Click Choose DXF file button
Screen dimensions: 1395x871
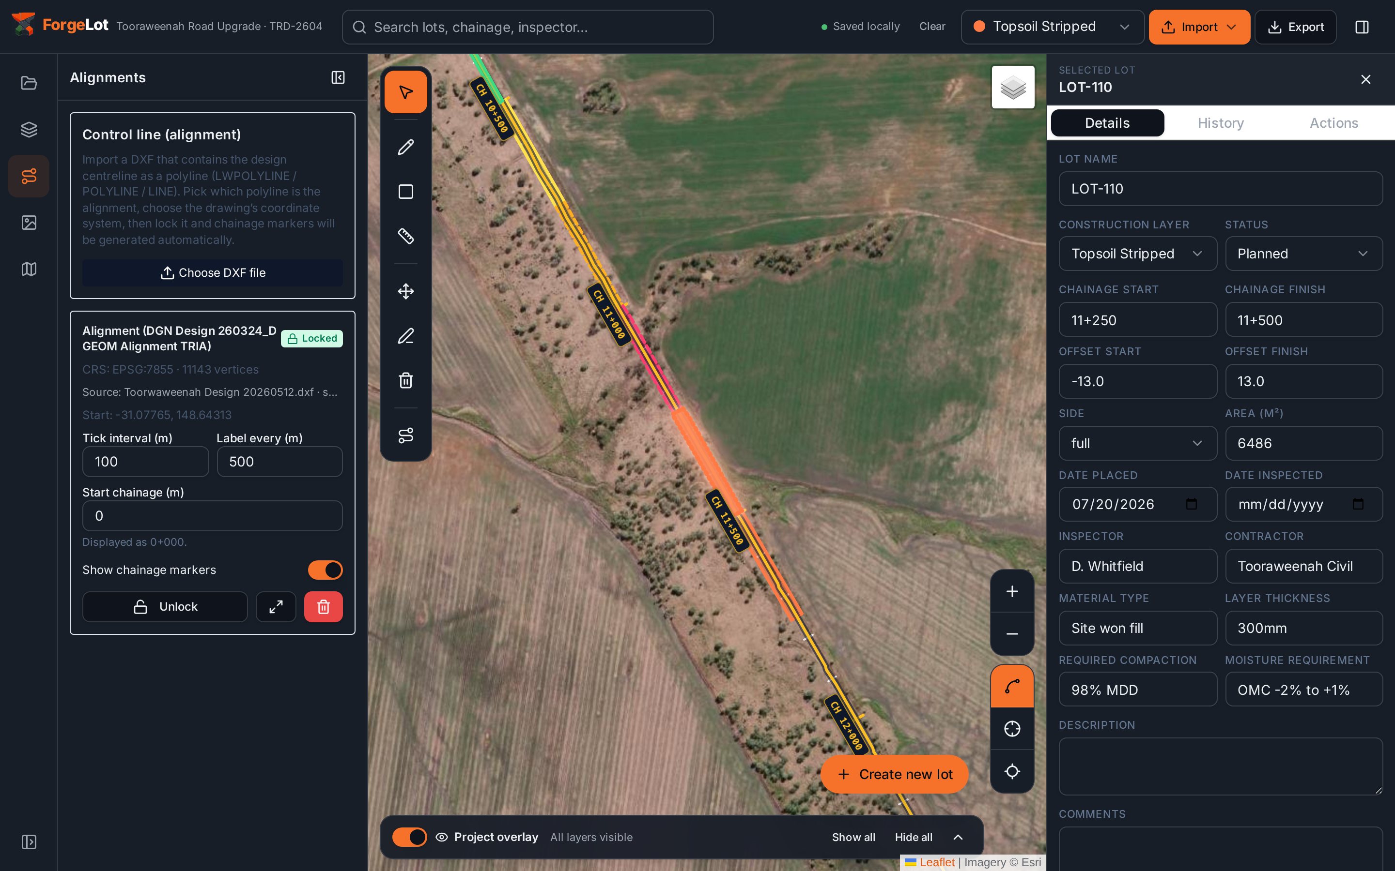coord(213,272)
